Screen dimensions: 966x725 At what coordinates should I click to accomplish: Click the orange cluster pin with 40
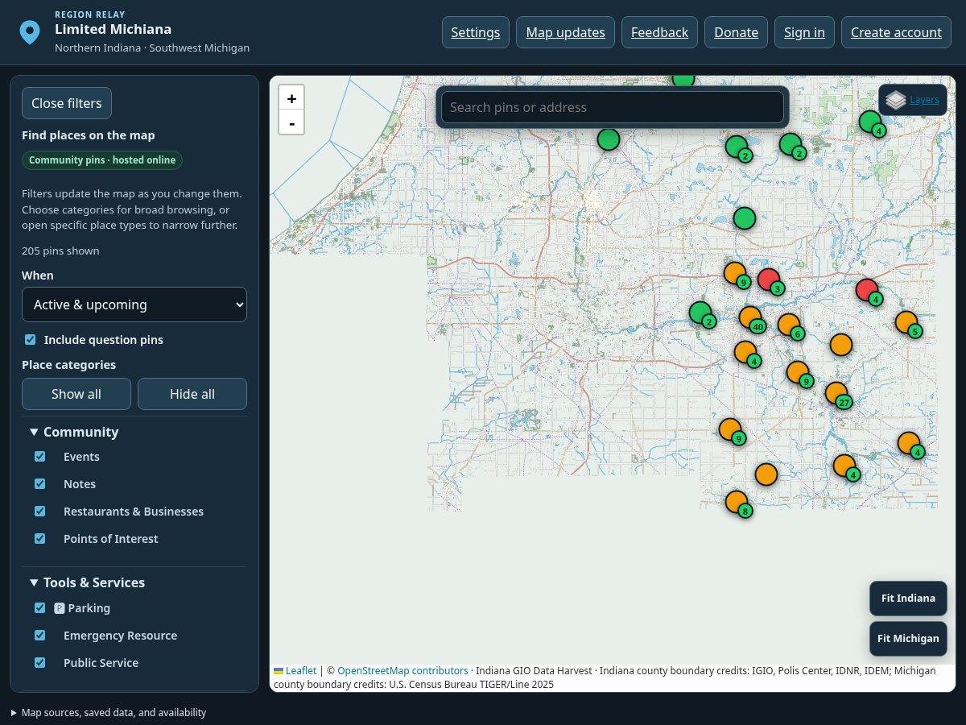(750, 317)
